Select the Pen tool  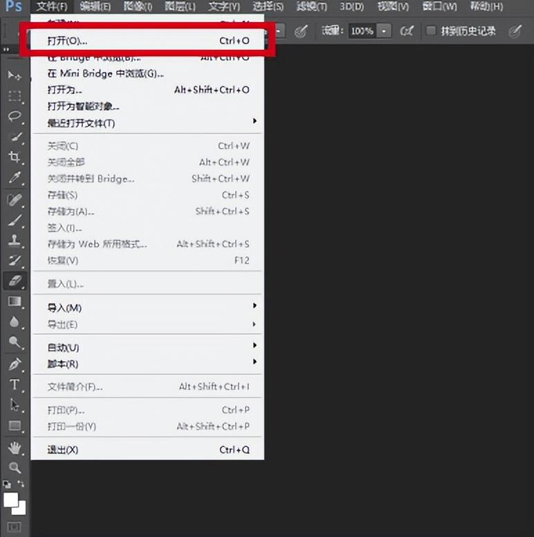coord(15,364)
